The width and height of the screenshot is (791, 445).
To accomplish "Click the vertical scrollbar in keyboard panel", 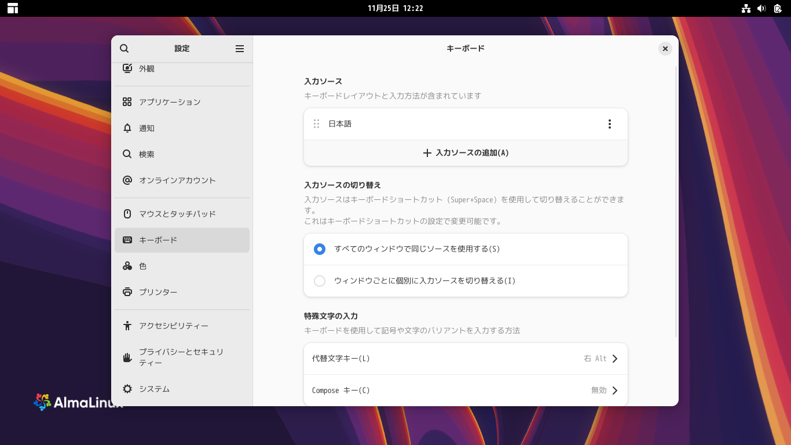I will tap(676, 202).
